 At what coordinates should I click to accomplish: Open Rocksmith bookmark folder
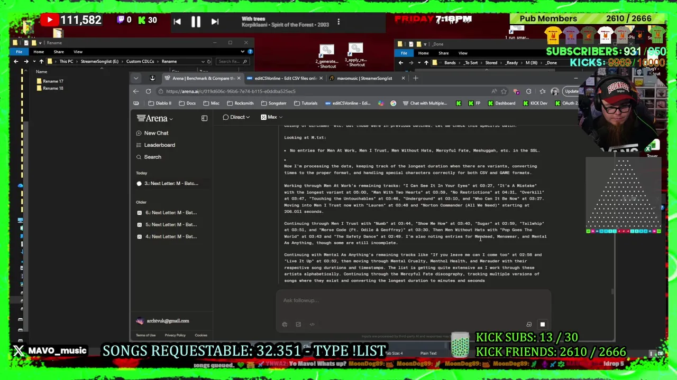[x=241, y=103]
